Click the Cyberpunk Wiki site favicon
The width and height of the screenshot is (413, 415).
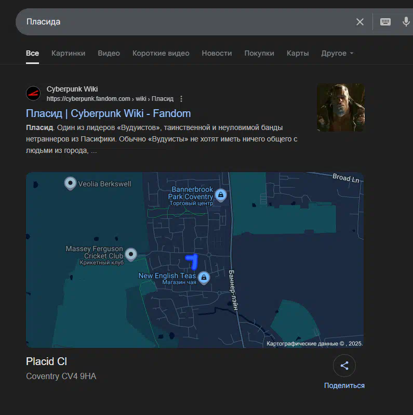(33, 94)
